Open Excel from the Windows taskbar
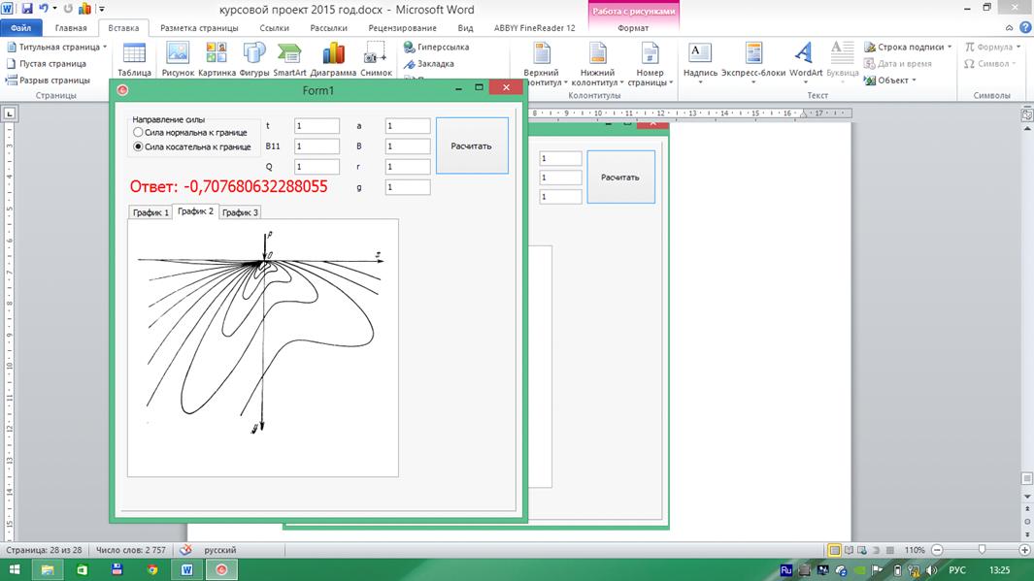1034x581 pixels. [82, 569]
